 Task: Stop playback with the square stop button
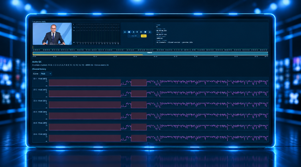(129, 32)
